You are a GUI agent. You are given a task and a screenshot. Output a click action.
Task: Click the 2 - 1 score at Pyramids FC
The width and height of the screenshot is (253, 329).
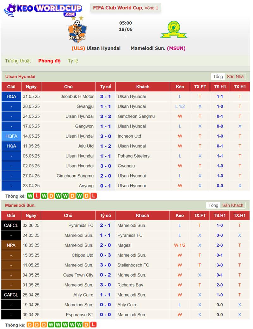click(105, 225)
